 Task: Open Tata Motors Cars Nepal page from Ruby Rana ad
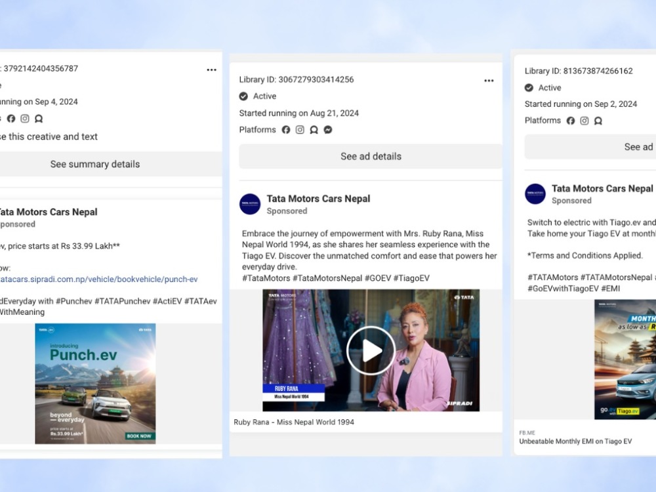(318, 199)
